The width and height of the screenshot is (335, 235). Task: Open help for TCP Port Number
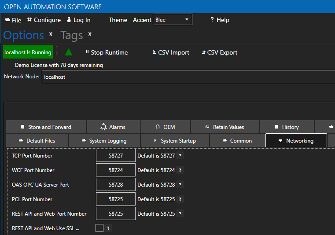point(180,155)
